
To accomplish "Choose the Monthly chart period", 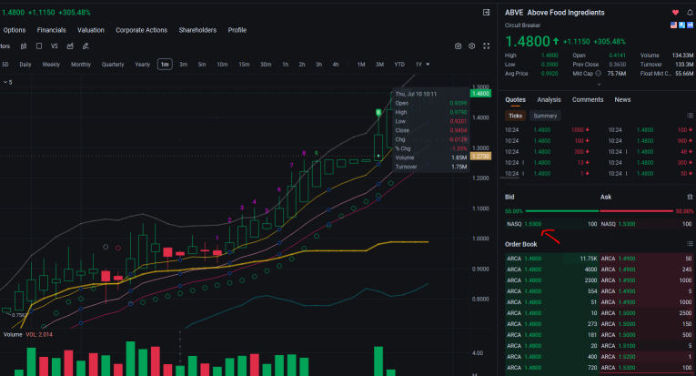I will pos(81,65).
